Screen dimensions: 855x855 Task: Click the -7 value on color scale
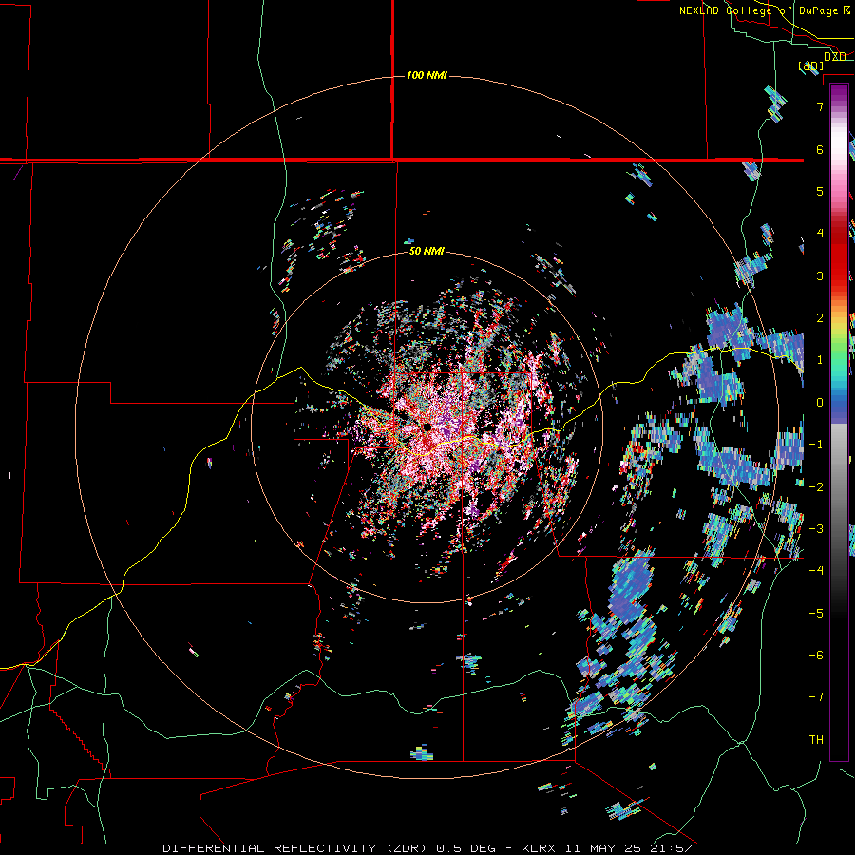coord(816,697)
